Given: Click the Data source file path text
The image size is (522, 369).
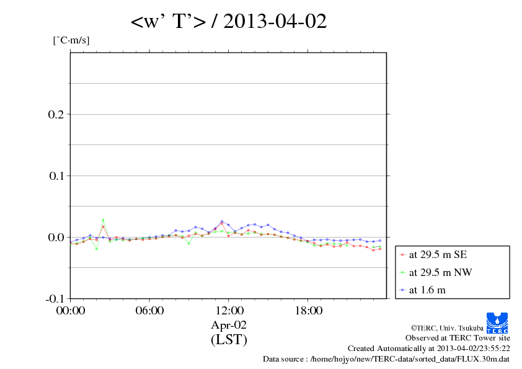Looking at the screenshot, I should coord(386,359).
